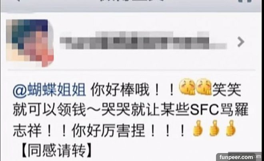This screenshot has height=161, width=264.
Task: Open the blurred username row
Action: pos(143,40)
